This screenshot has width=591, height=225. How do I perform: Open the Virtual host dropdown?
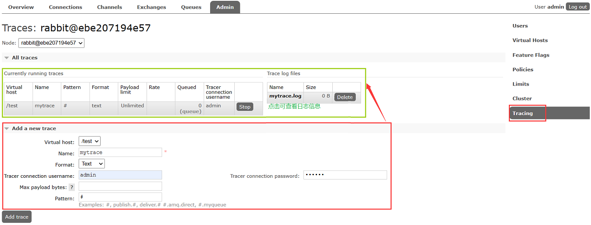click(x=89, y=141)
